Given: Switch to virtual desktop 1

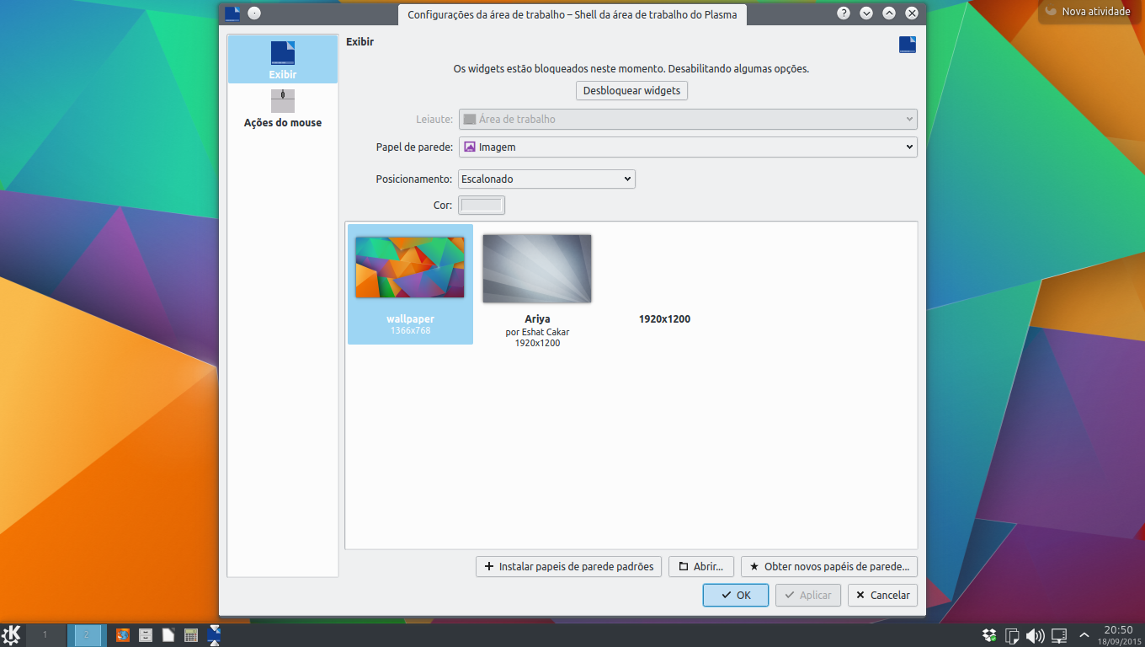Looking at the screenshot, I should [x=45, y=634].
